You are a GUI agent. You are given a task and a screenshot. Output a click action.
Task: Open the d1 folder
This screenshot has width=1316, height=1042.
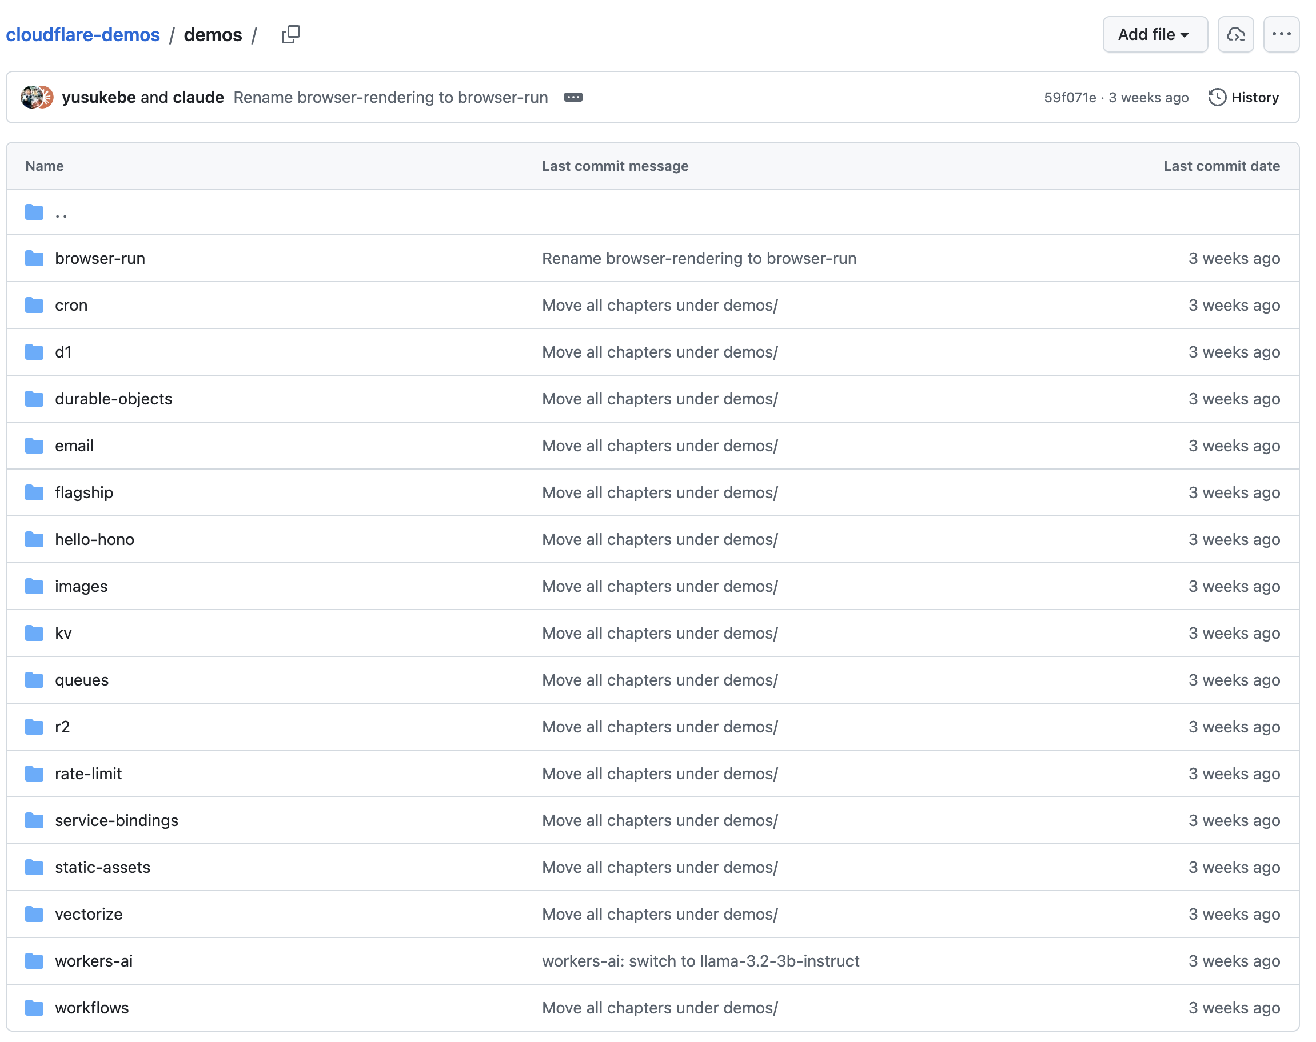coord(63,352)
